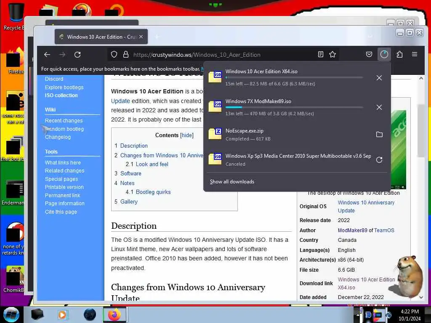Image resolution: width=431 pixels, height=323 pixels.
Task: Retry the canceled Windows Xp Sp3 download
Action: tap(379, 160)
